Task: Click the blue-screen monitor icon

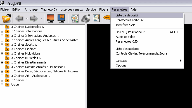Action: (x=61, y=18)
